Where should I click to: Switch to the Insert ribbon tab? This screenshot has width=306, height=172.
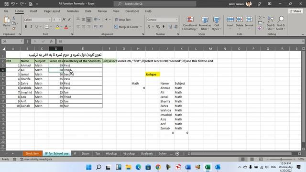point(33,11)
